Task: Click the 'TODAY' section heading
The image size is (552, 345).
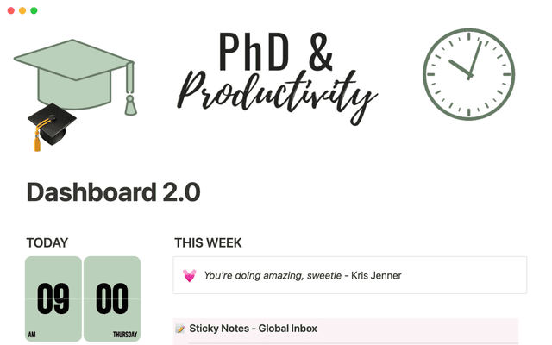Action: pyautogui.click(x=47, y=243)
